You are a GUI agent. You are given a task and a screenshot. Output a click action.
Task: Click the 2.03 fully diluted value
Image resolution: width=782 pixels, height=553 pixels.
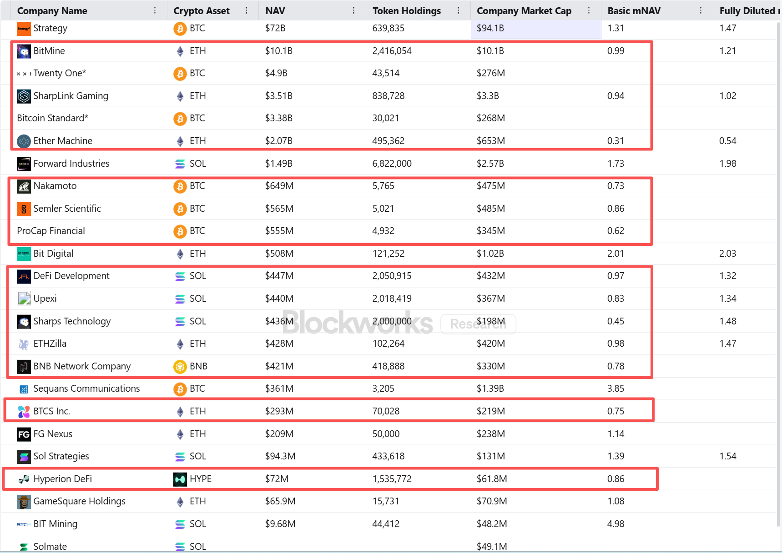[x=728, y=254]
